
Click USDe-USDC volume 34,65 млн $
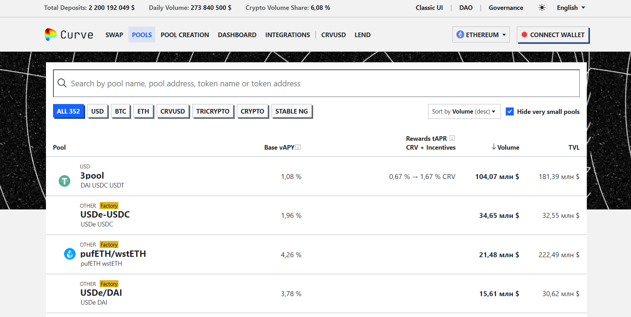[499, 215]
